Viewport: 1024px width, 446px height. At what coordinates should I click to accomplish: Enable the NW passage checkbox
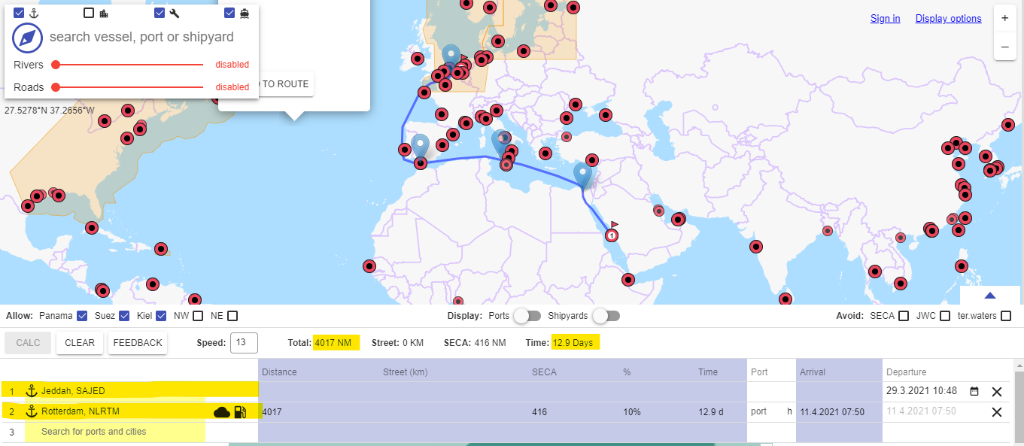click(x=197, y=316)
